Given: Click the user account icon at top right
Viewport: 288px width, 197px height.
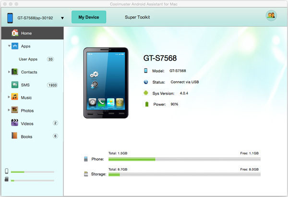Looking at the screenshot, I should click(x=271, y=16).
